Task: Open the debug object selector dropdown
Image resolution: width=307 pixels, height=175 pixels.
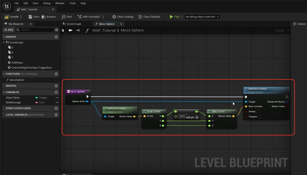Action: click(202, 17)
